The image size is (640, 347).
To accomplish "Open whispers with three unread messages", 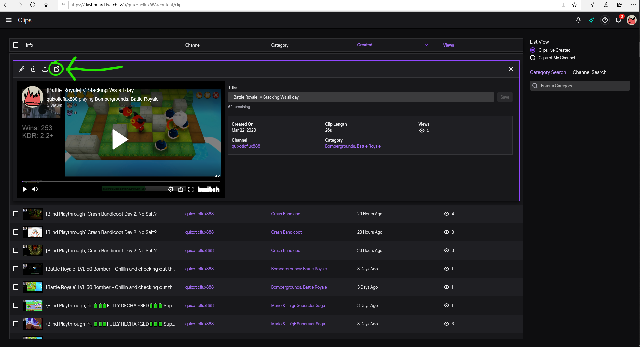I will (x=619, y=20).
